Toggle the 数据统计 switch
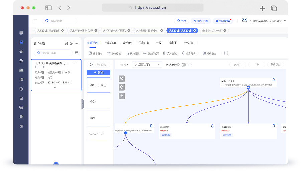This screenshot has height=171, width=301. tap(183, 65)
